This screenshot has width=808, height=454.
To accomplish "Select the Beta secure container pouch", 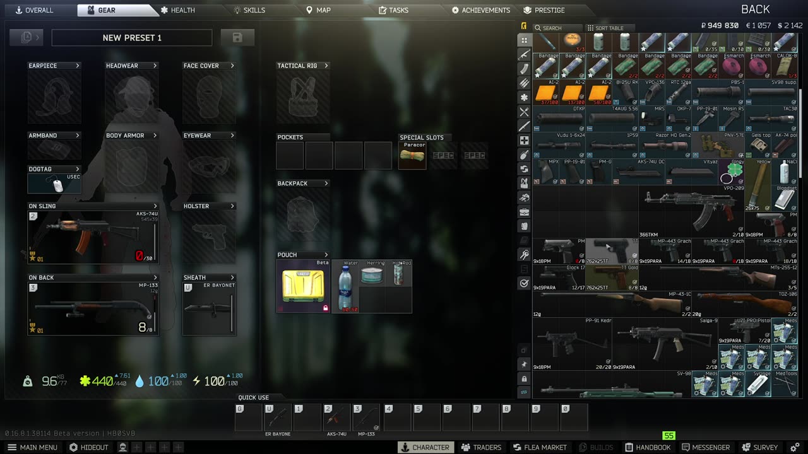I will (x=304, y=286).
